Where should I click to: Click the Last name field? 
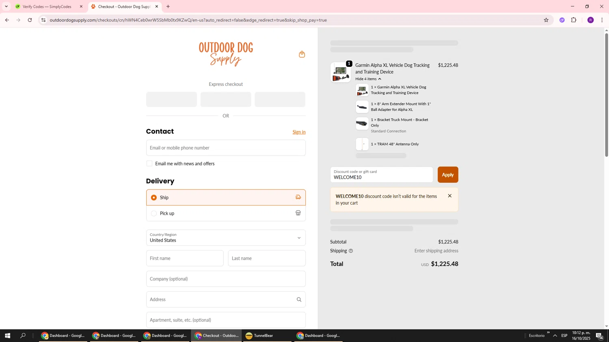(x=267, y=259)
